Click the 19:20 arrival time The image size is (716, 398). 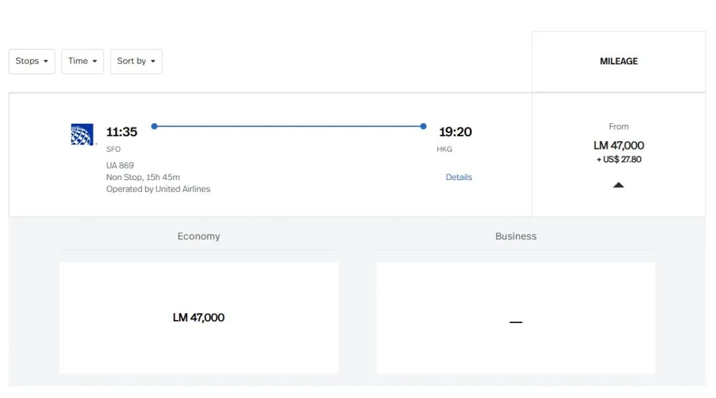tap(455, 132)
